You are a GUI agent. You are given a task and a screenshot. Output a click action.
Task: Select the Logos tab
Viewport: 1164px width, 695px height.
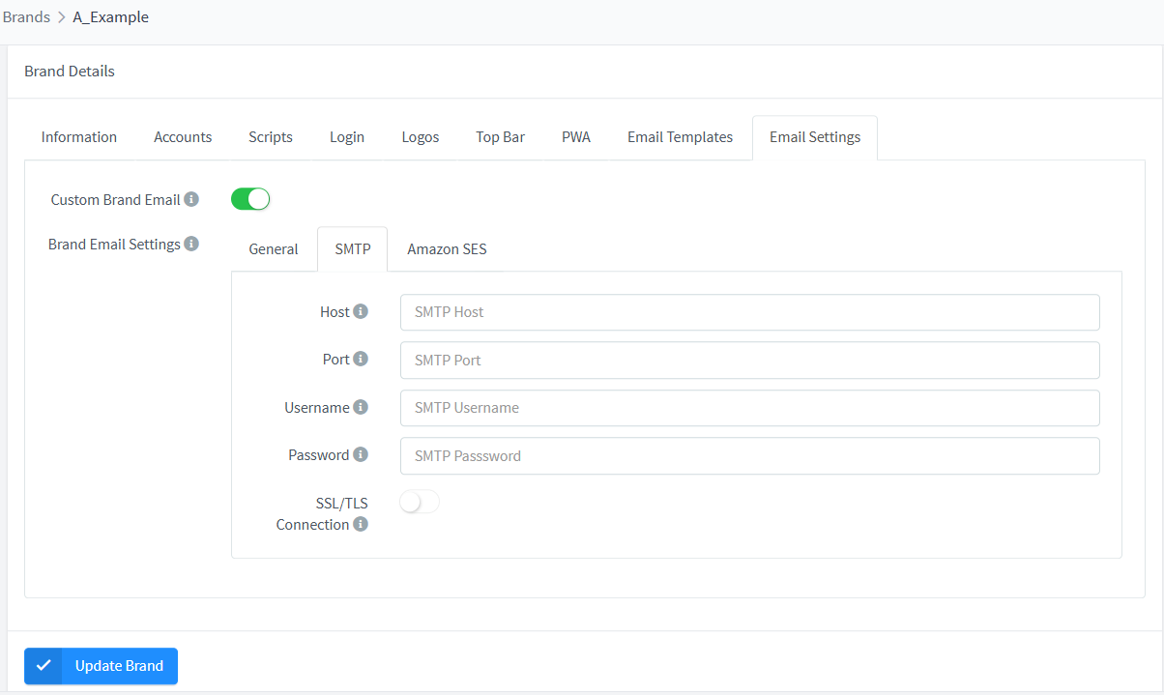pos(421,137)
